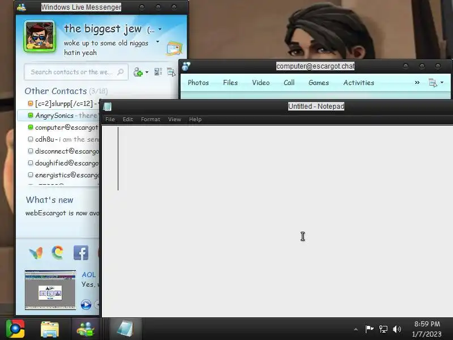Open the Notepad File menu
Viewport: 453px width, 340px height.
(x=110, y=120)
